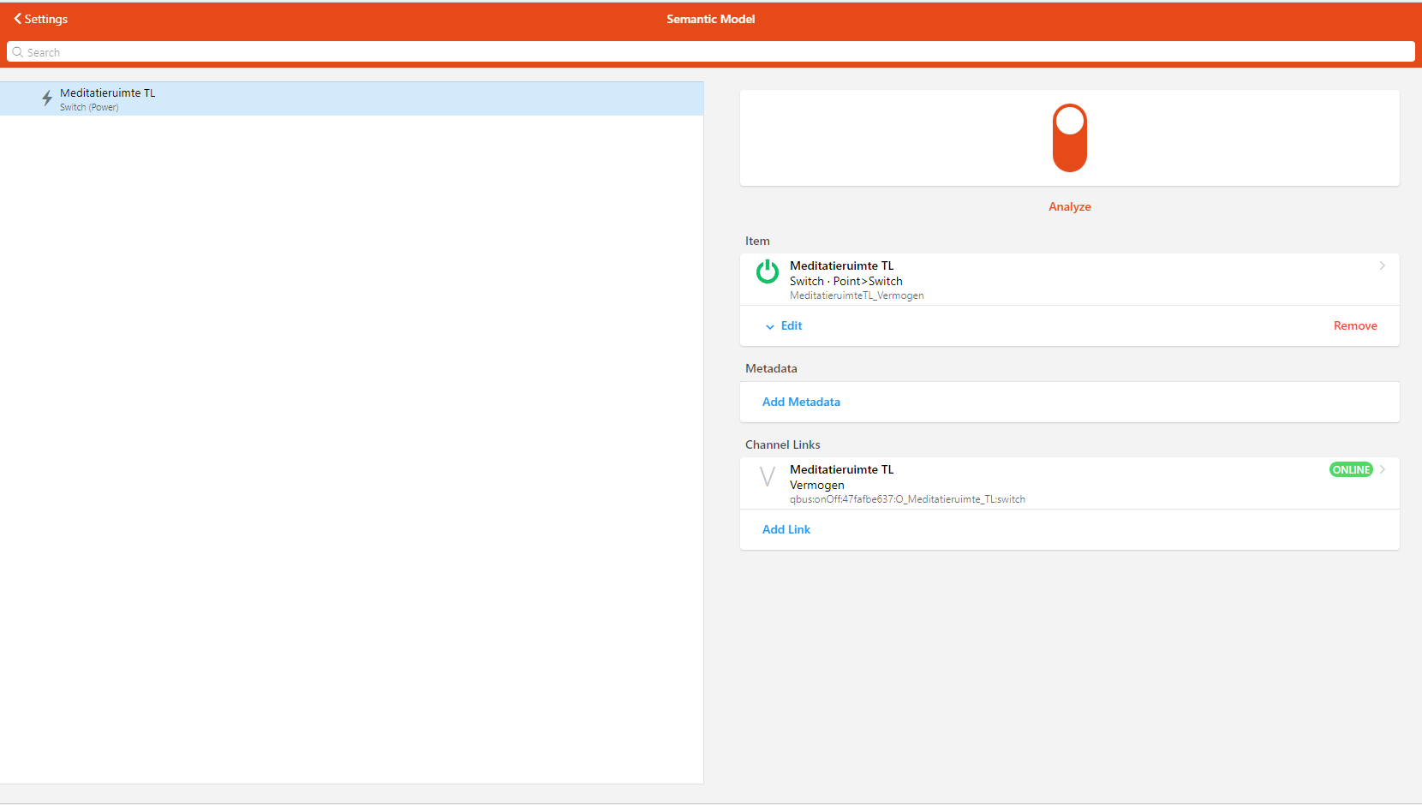Open channel link details via its chevron
1422x805 pixels.
1382,469
